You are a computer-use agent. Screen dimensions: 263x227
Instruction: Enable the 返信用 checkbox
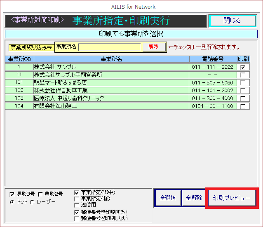pyautogui.click(x=77, y=205)
